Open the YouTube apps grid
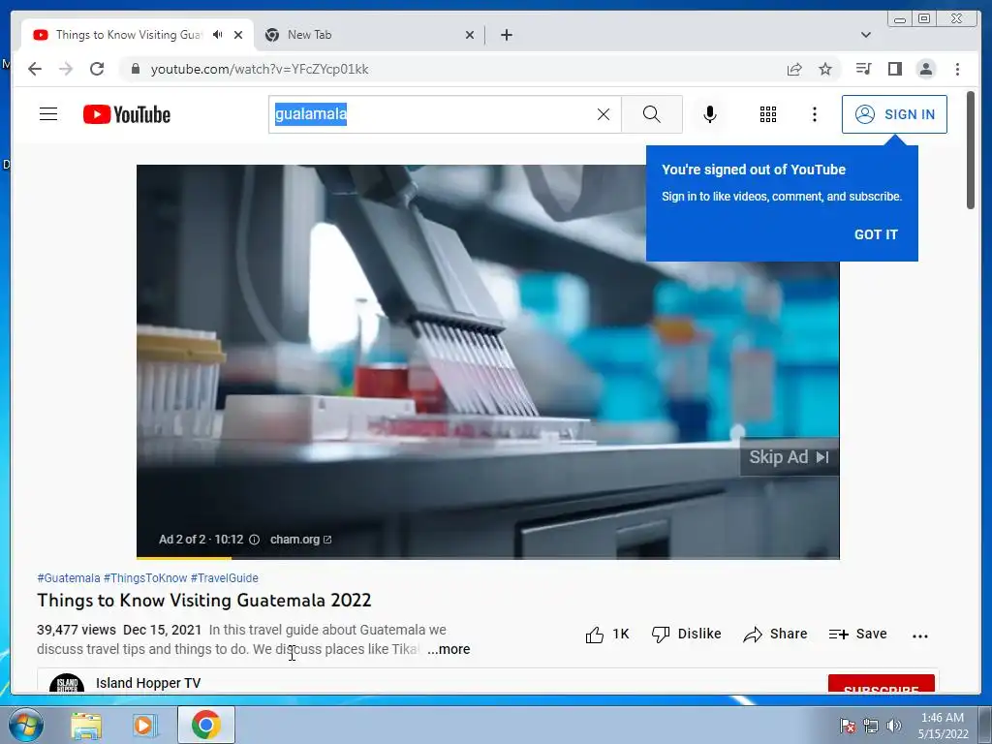 click(x=768, y=114)
